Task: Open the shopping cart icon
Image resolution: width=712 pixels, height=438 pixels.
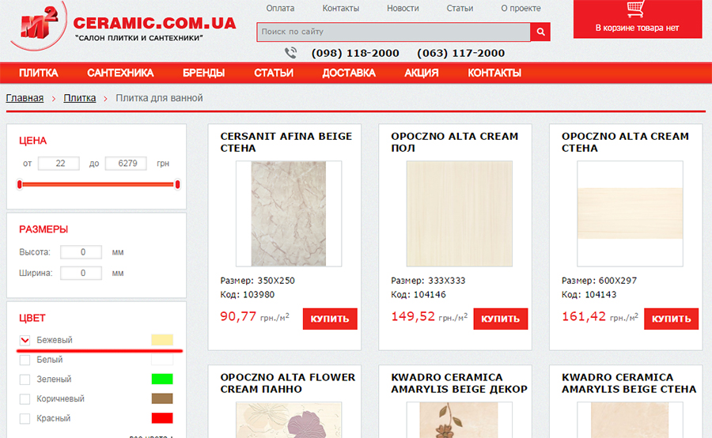Action: [635, 9]
